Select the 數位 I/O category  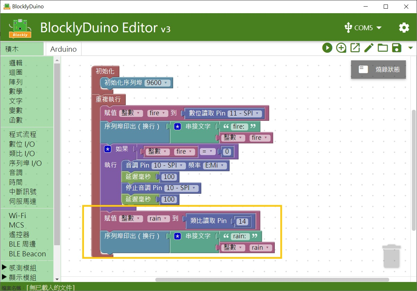22,144
